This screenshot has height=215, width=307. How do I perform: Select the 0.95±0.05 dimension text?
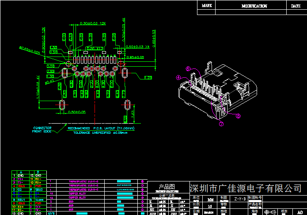[x=135, y=57]
